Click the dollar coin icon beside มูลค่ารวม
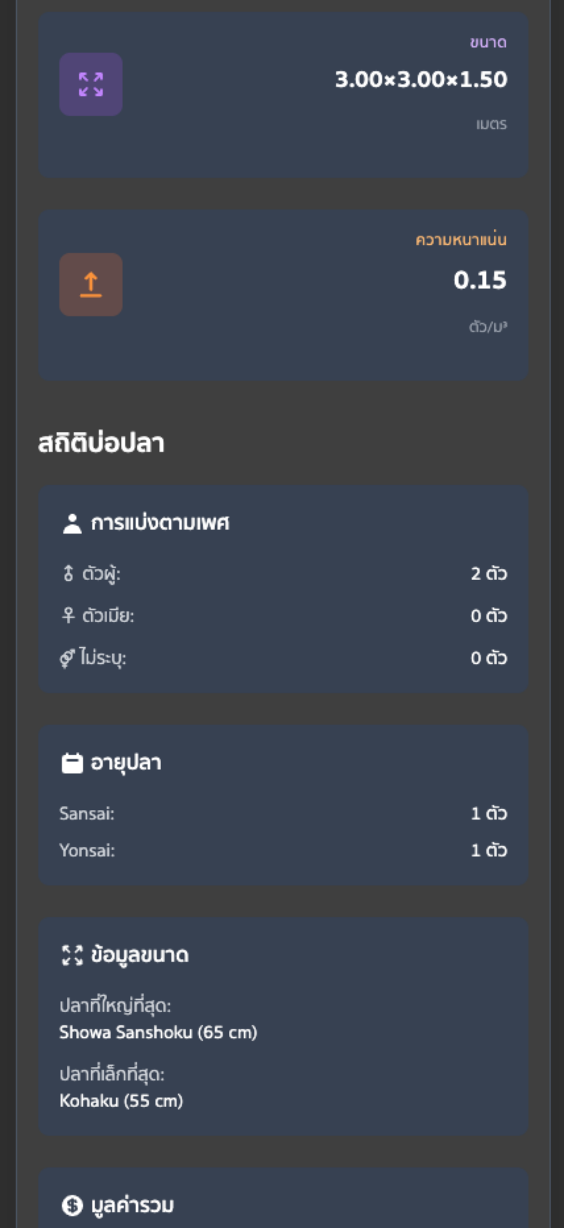 pyautogui.click(x=73, y=1206)
